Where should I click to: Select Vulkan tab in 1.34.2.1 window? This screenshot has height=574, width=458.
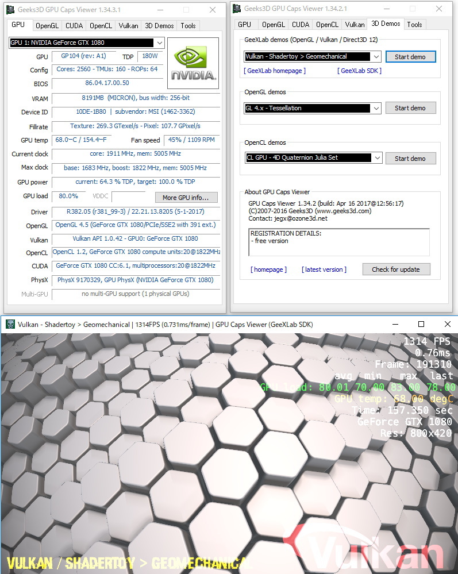click(355, 25)
